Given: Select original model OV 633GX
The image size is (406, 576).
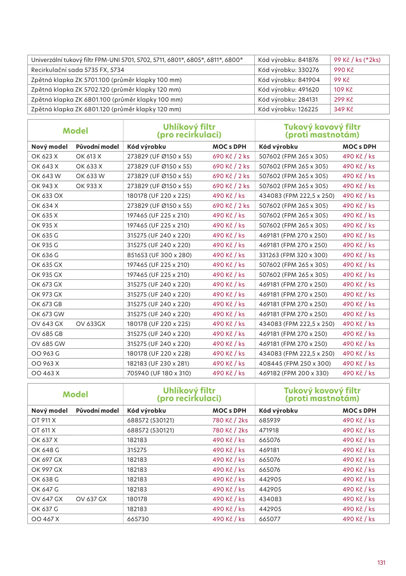Looking at the screenshot, I should click(x=91, y=324).
